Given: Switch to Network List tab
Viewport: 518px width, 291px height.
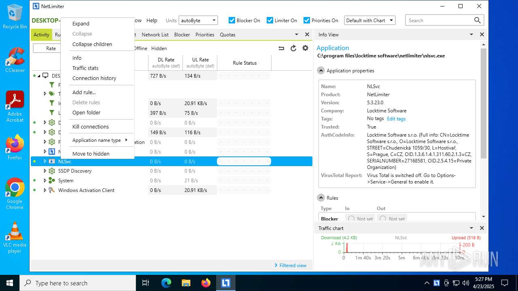Looking at the screenshot, I should (155, 35).
